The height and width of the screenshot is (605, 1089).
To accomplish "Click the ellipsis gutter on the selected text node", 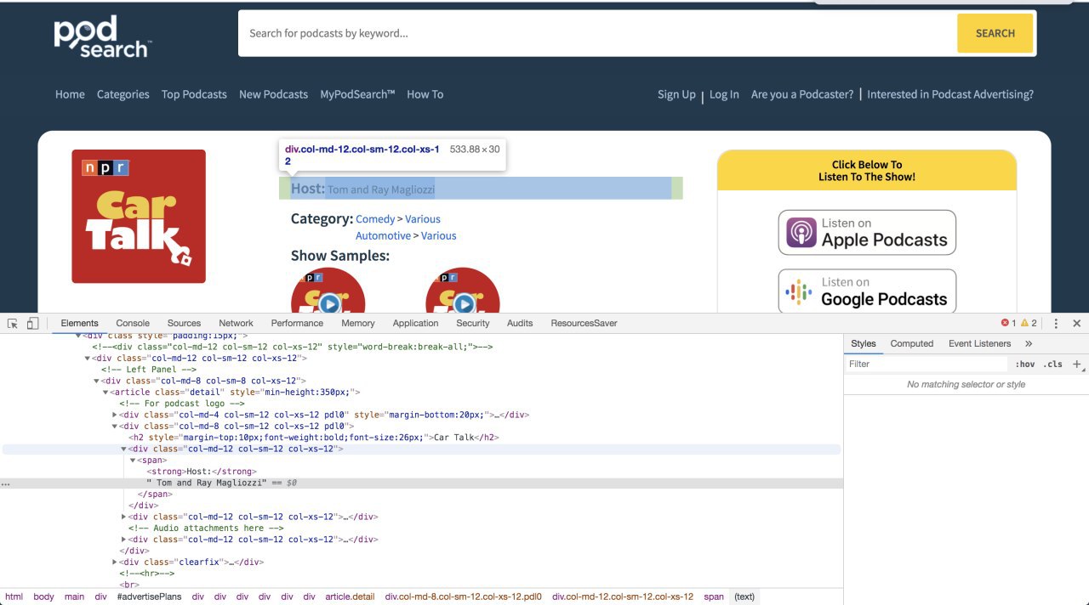I will tap(6, 483).
